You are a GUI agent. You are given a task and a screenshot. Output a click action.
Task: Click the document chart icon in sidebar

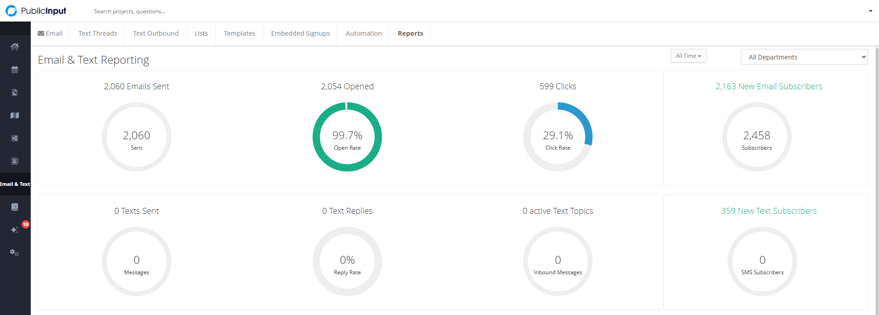tap(15, 92)
